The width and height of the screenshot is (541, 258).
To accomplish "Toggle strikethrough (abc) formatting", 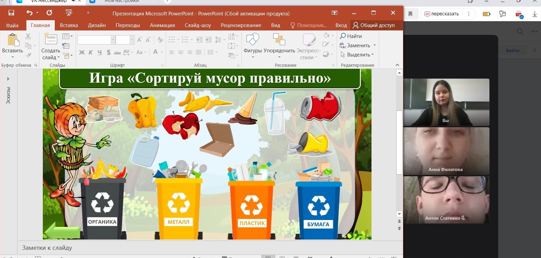I will [x=117, y=52].
